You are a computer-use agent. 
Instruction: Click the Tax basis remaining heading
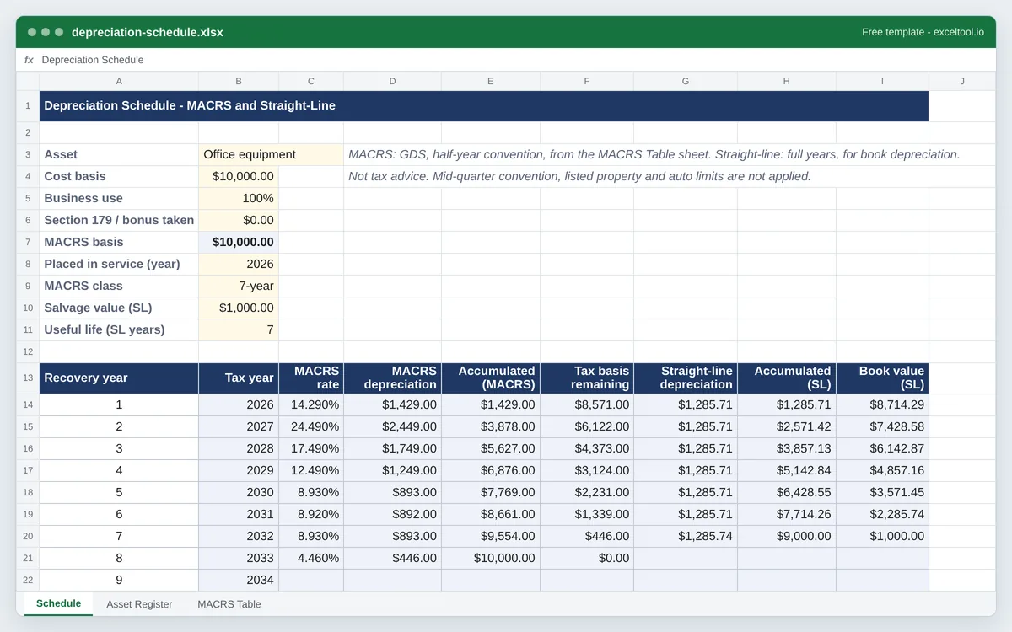pos(587,378)
